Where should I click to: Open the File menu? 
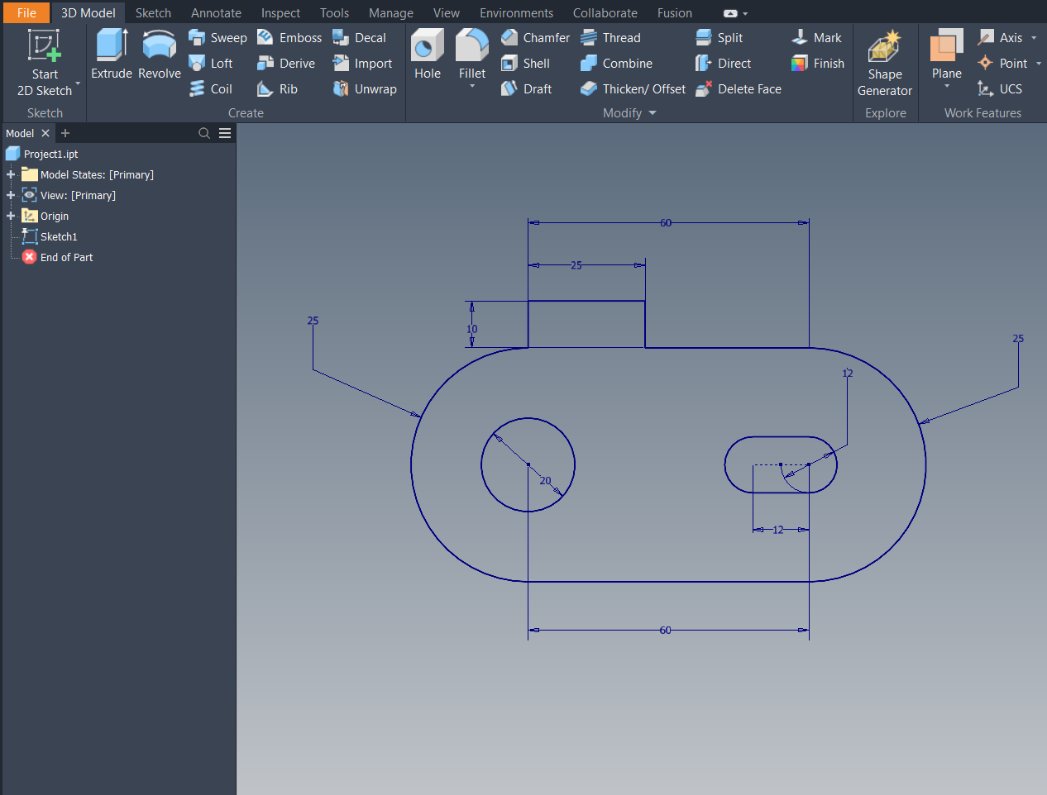26,12
